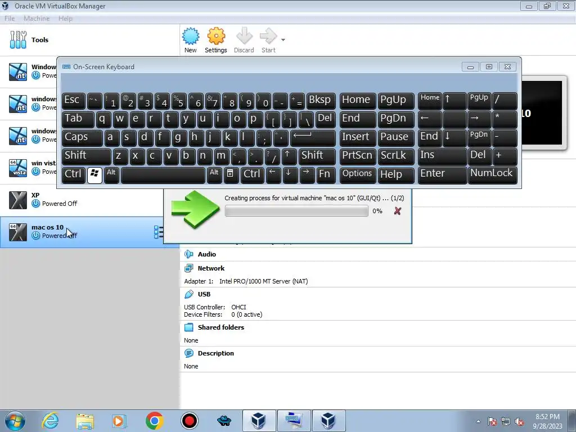The width and height of the screenshot is (576, 432).
Task: Toggle the right Ctrl key on the keyboard
Action: 252,175
